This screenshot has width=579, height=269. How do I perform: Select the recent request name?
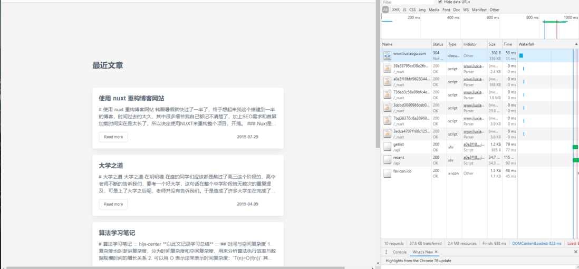(x=399, y=157)
